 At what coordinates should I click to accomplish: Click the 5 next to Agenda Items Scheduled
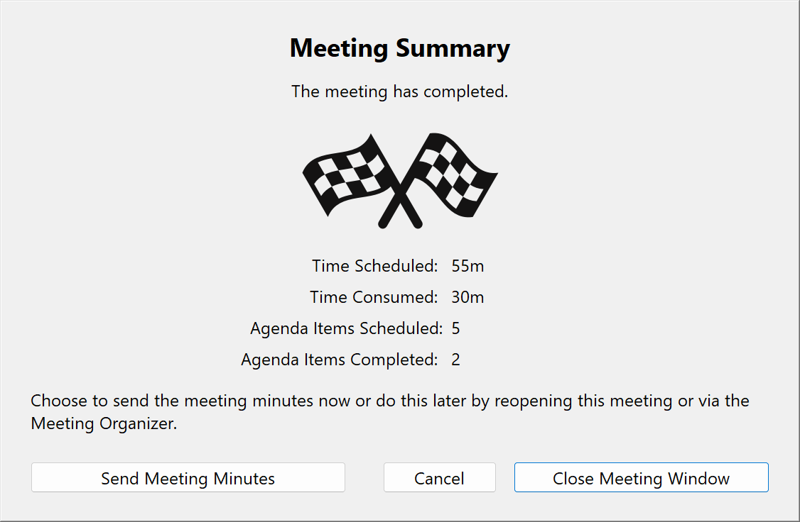pos(455,328)
